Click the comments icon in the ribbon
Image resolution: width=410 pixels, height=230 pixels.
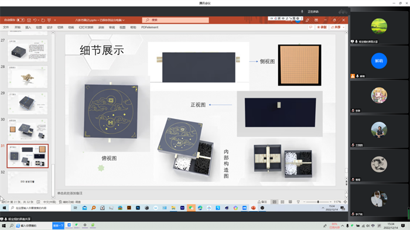click(310, 27)
